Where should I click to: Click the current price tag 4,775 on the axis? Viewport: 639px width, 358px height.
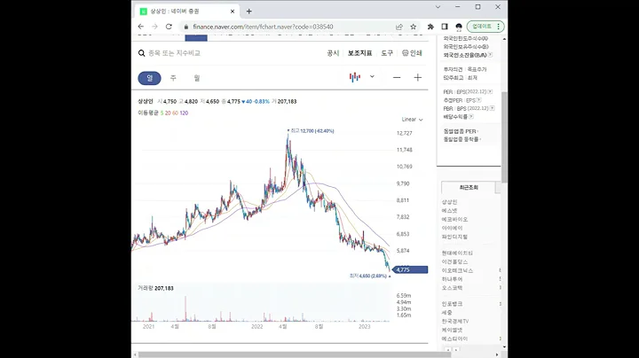410,269
